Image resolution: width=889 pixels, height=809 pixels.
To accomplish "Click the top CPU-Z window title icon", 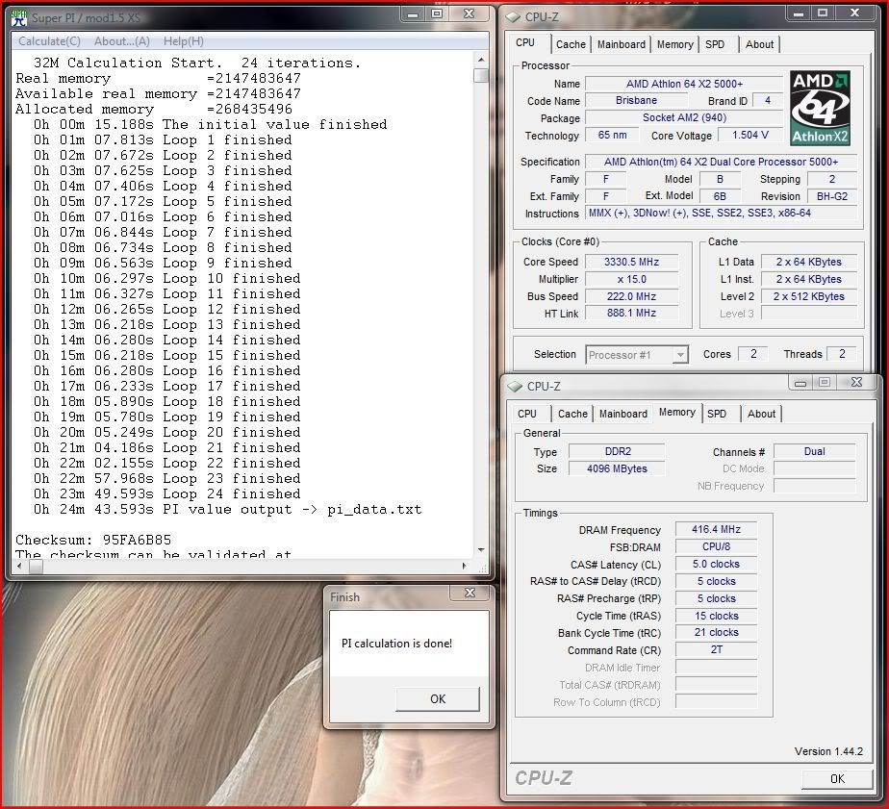I will click(512, 16).
